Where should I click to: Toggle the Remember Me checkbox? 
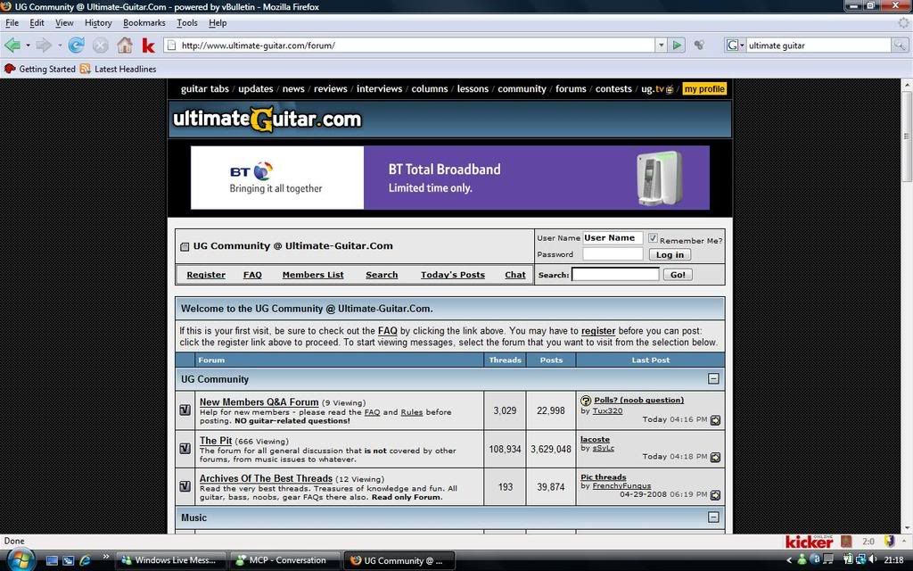(x=653, y=238)
